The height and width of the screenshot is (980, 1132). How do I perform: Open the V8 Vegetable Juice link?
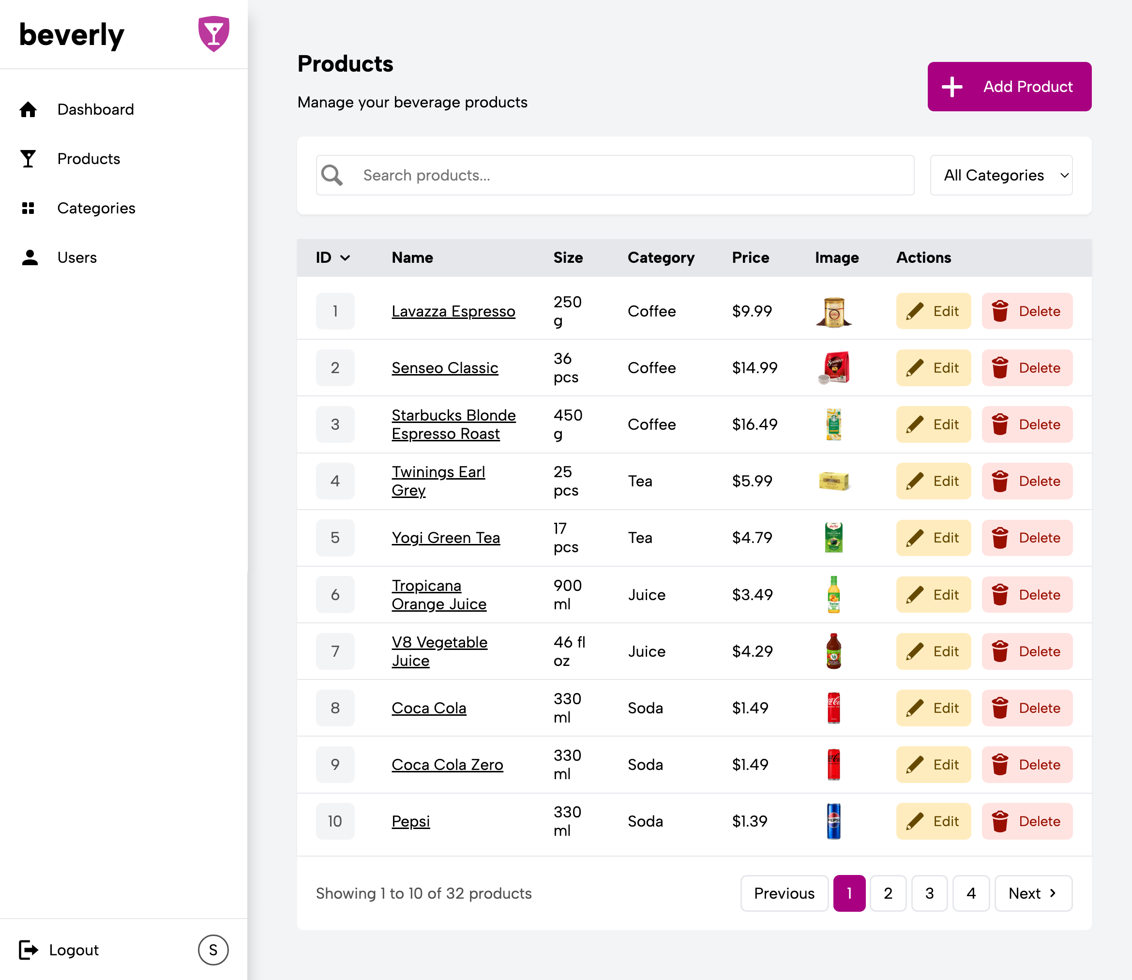point(439,651)
